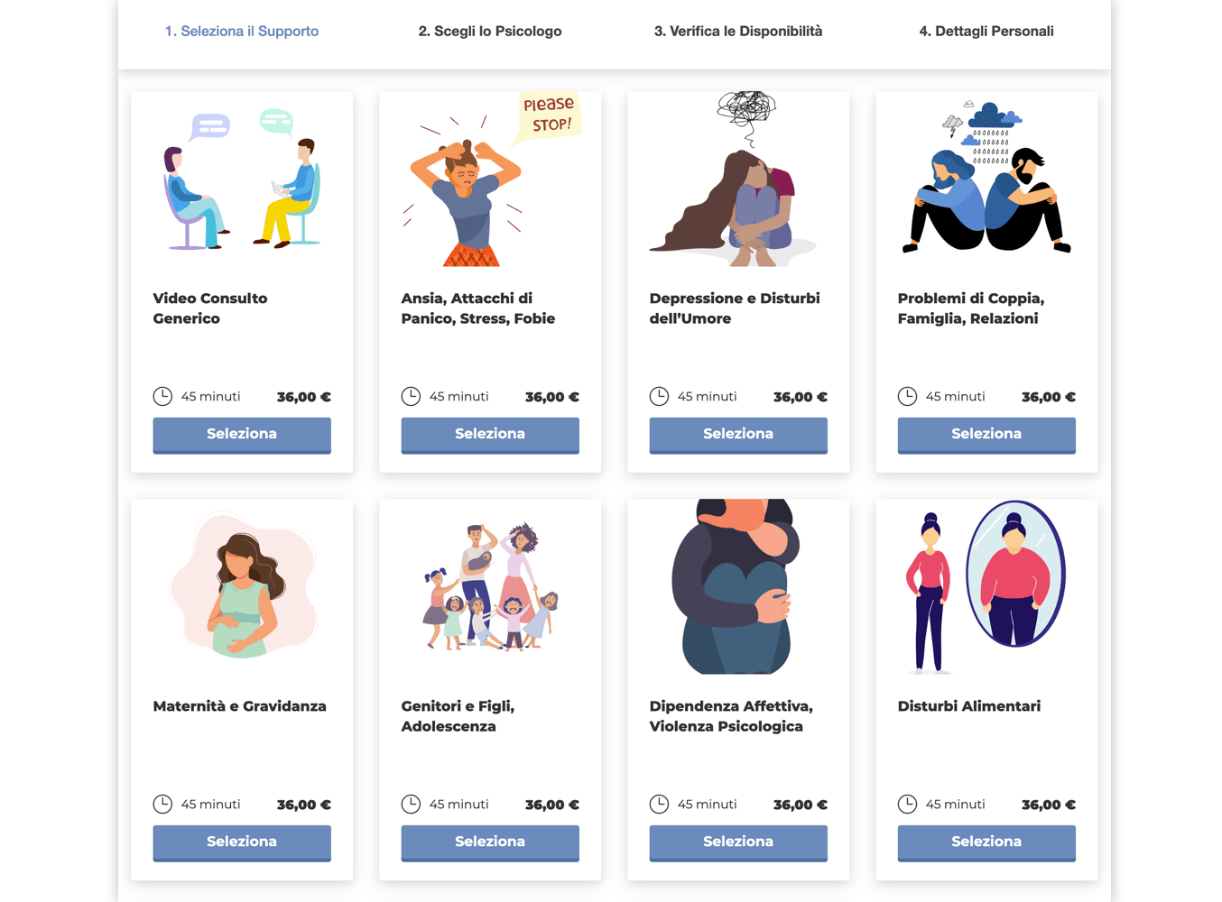Select the Video Consulto Generico service

[242, 435]
